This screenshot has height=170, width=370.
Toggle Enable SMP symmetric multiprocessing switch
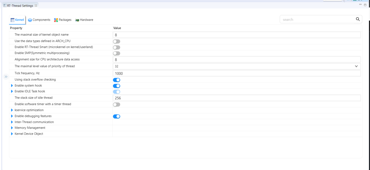(x=117, y=53)
